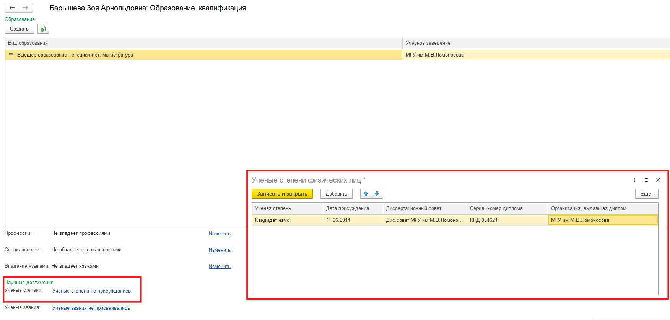Move row down with blue down arrow
The height and width of the screenshot is (320, 670).
pyautogui.click(x=377, y=194)
